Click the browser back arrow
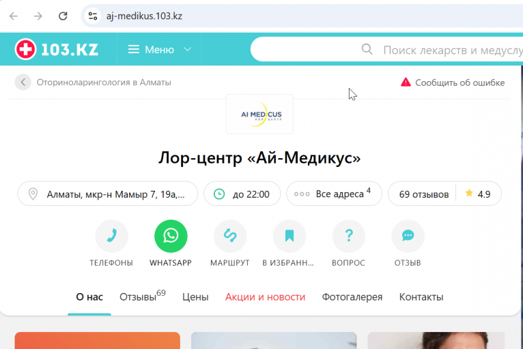Screen dimensions: 523x349 point(14,16)
